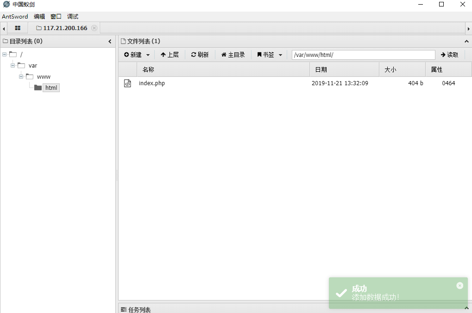Click the /var/www/html/ path input field
This screenshot has width=472, height=313.
[363, 55]
